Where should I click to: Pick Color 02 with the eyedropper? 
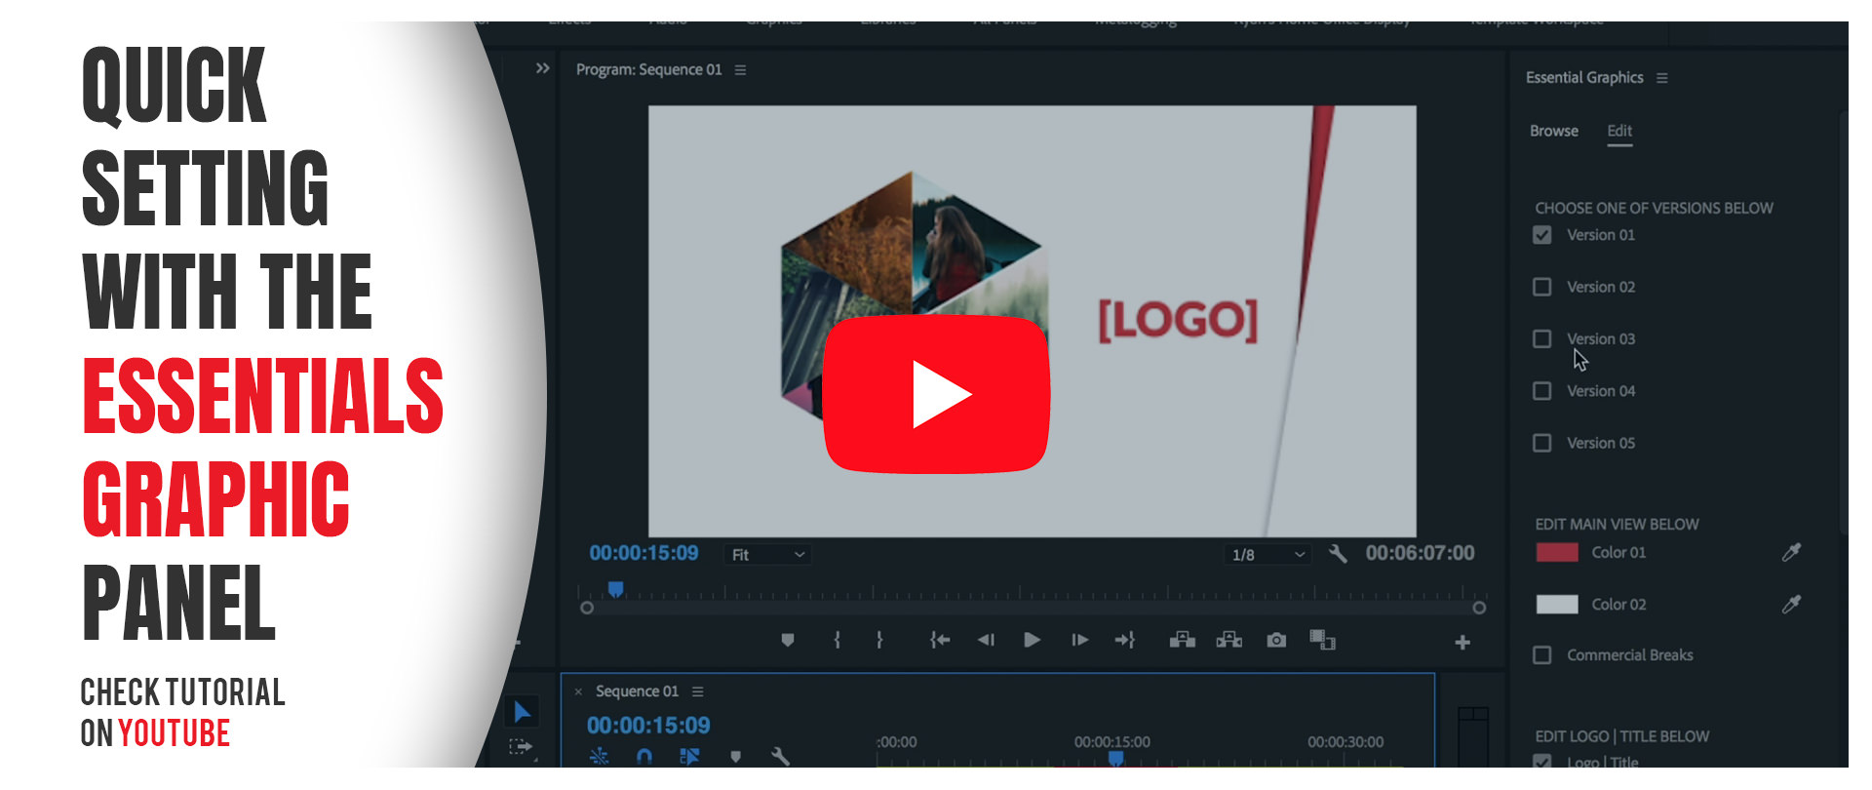1791,605
